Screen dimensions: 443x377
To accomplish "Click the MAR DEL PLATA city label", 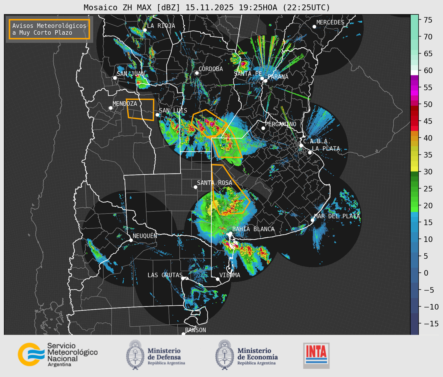I will [x=337, y=216].
